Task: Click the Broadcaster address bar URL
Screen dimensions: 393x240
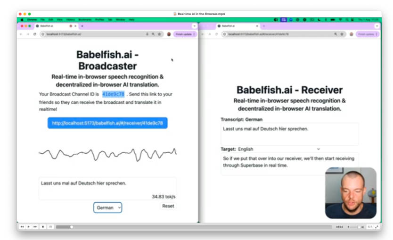Action: 64,34
